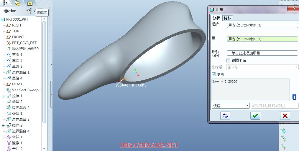Select the Chamfer tool in right toolbar
The width and height of the screenshot is (299, 151).
[x=282, y=147]
